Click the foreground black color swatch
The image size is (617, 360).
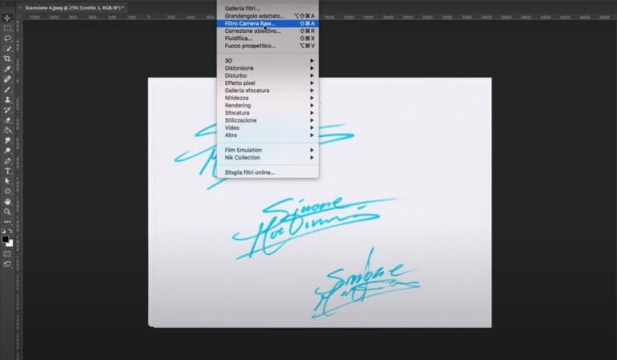coord(5,239)
